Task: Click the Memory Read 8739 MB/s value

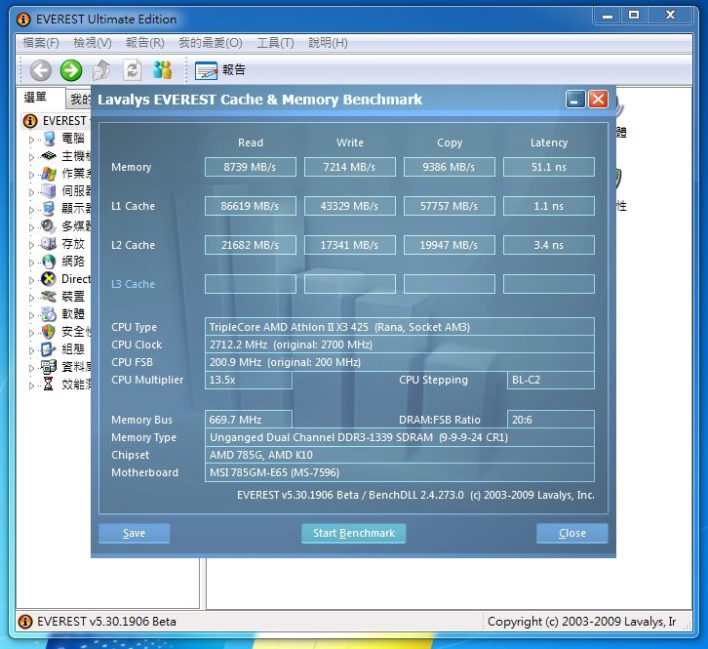Action: point(251,167)
